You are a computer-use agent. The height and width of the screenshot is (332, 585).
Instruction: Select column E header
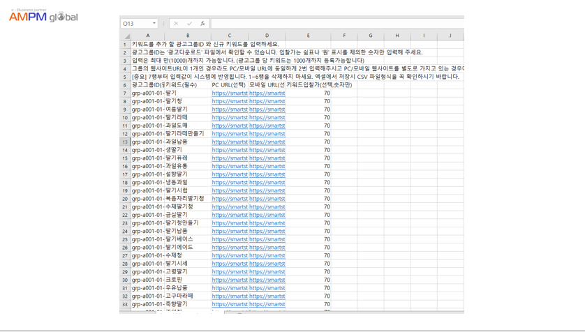[x=308, y=36]
